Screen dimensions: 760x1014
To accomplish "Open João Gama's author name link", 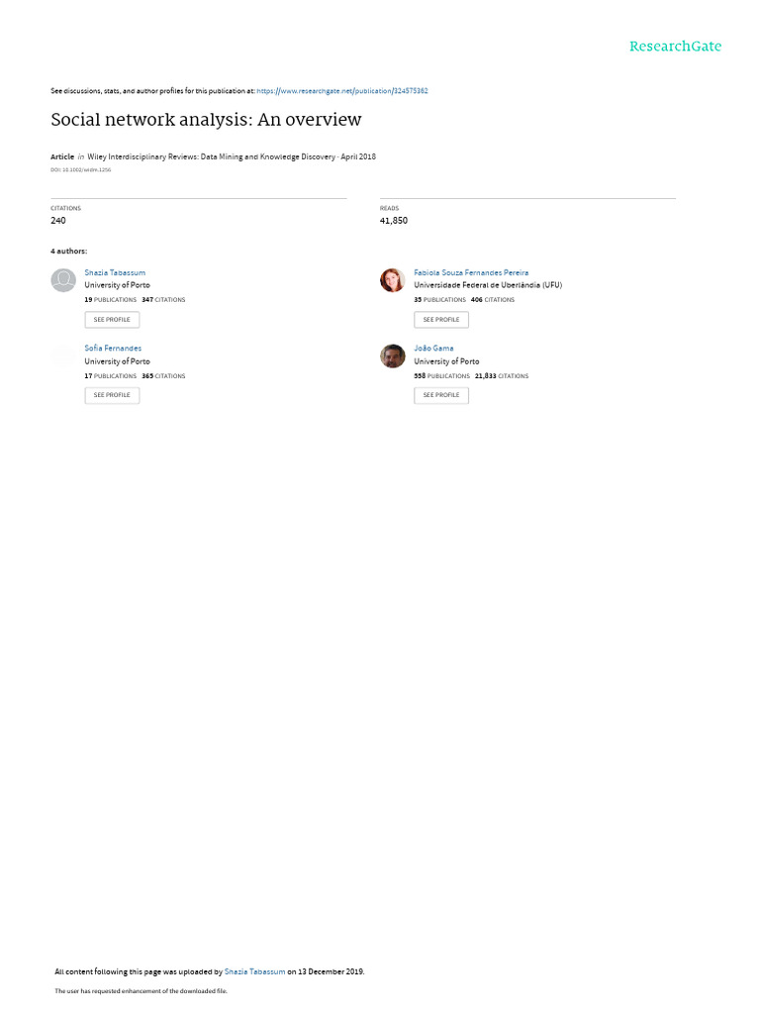I will [x=433, y=348].
